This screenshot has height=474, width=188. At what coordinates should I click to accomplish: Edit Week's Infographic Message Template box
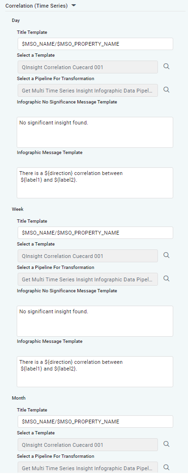tap(95, 371)
